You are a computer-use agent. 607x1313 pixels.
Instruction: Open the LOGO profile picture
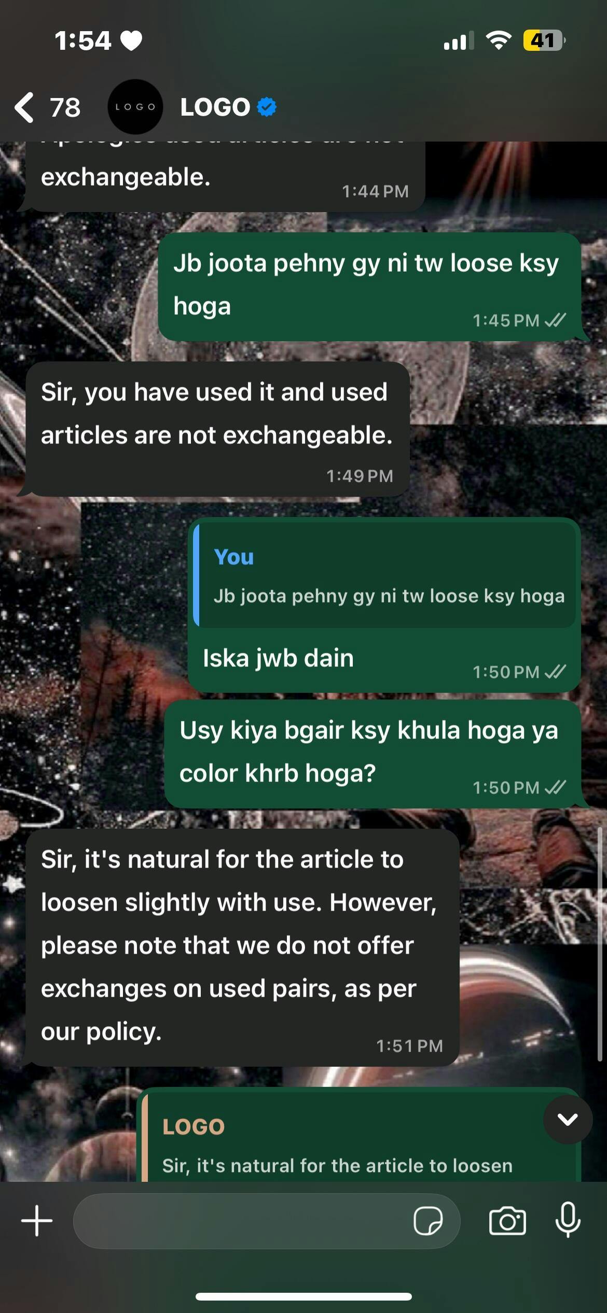click(x=135, y=107)
